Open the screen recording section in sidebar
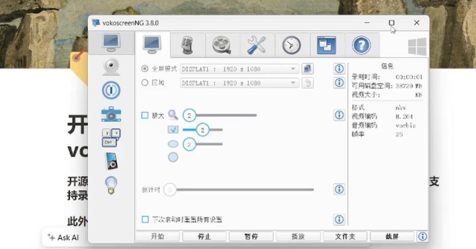This screenshot has height=249, width=476. tap(111, 43)
